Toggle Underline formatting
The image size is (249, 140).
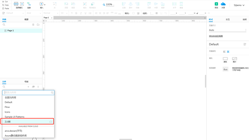pos(86,13)
